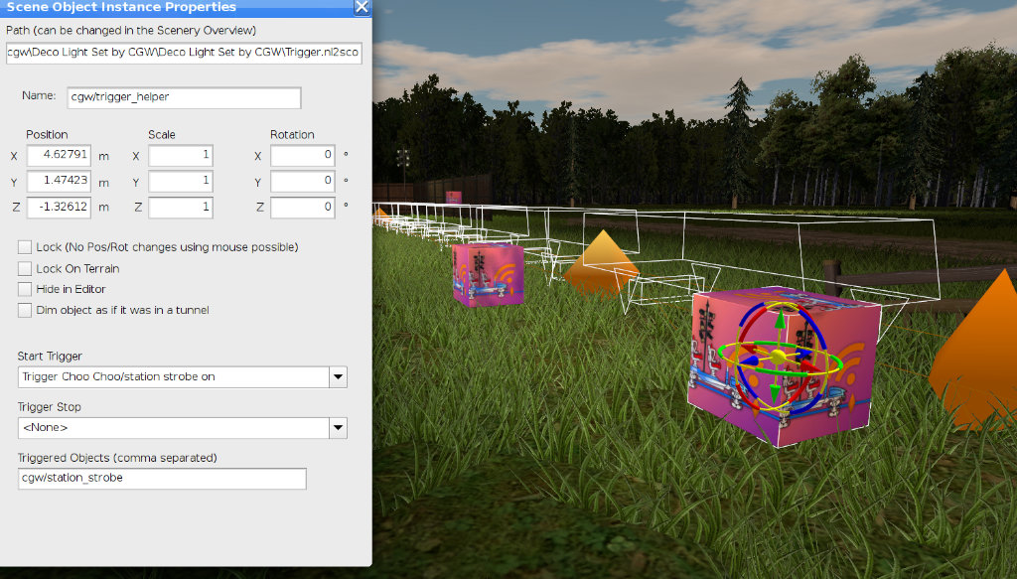1017x579 pixels.
Task: Enable the Lock On Terrain checkbox
Action: coord(25,267)
